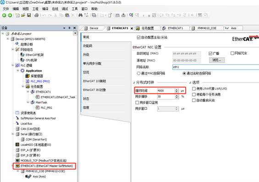Screen dimensions: 259x182
Task: Open the Tools menu
Action: click(75, 9)
